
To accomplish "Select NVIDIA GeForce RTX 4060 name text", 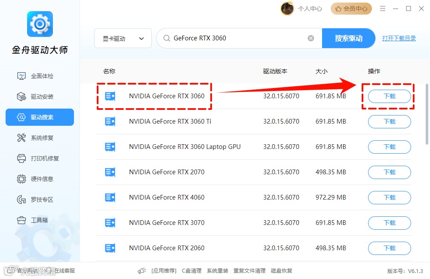I will [x=167, y=197].
